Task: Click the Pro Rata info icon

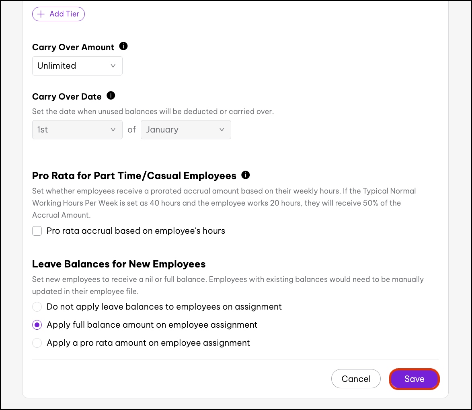Action: pos(245,175)
